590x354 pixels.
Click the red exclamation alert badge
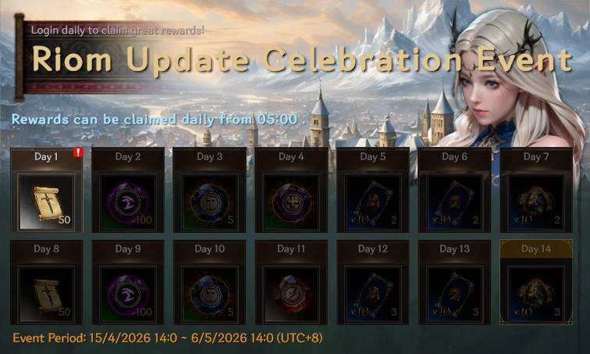tap(78, 152)
